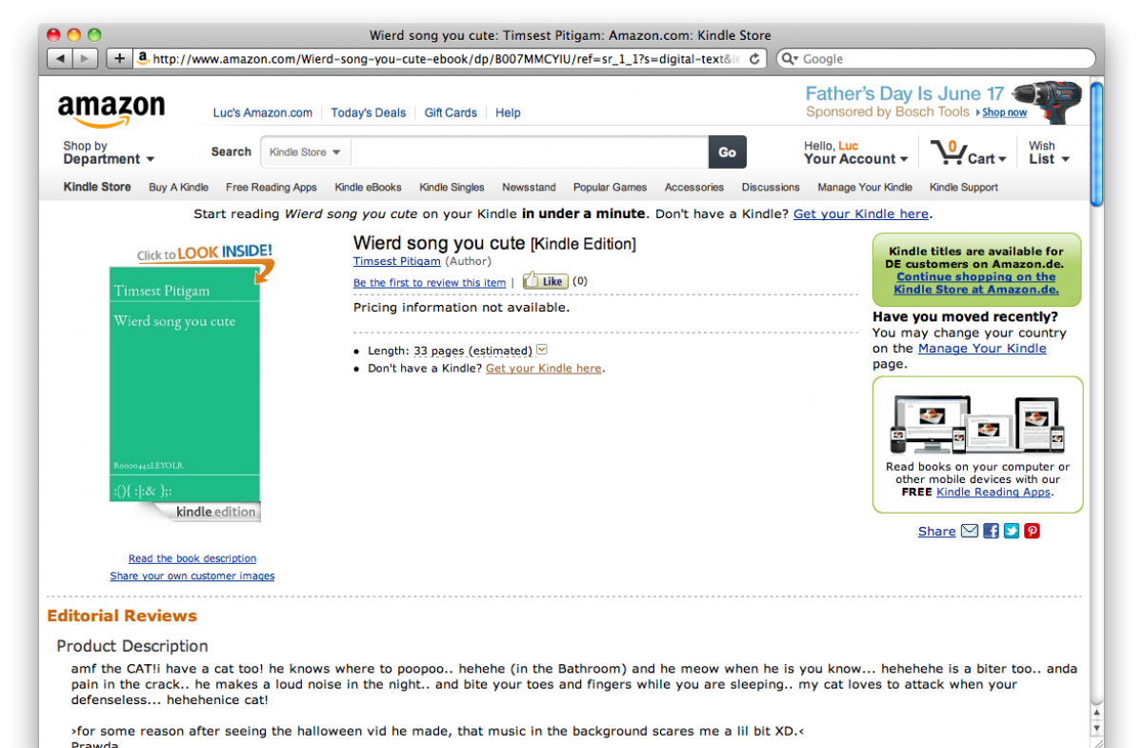The image size is (1143, 748).
Task: Open the Timsest Pitigam author link
Action: pos(396,261)
